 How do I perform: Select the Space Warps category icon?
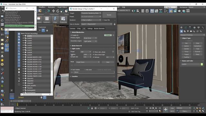197,31
